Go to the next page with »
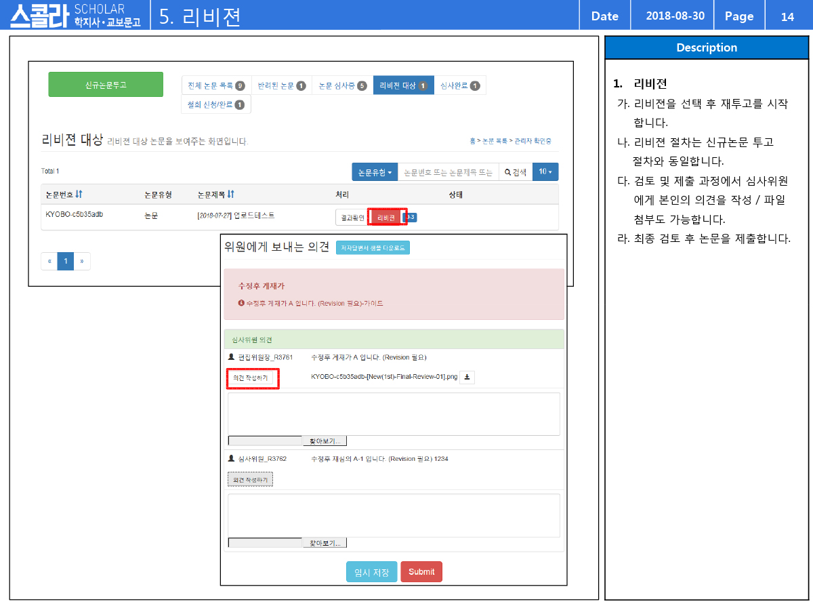 click(82, 261)
